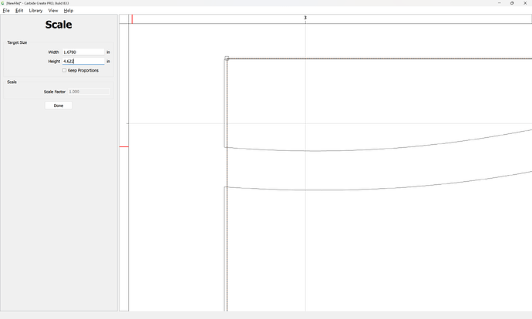
Task: Open the Library menu
Action: 35,11
